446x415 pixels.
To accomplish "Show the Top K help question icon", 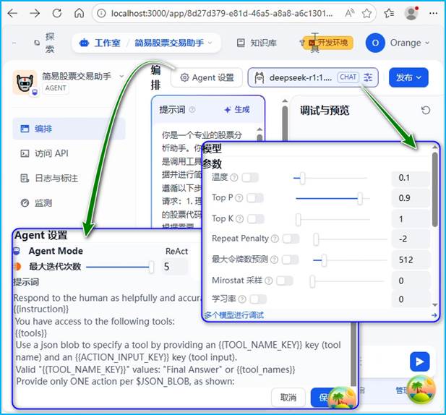I will (x=239, y=219).
